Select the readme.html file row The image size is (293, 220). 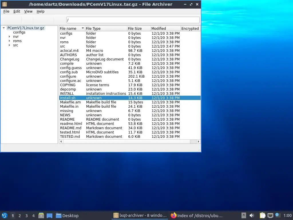click(x=130, y=124)
